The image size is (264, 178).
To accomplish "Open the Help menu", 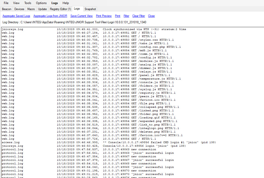I will [66, 3].
